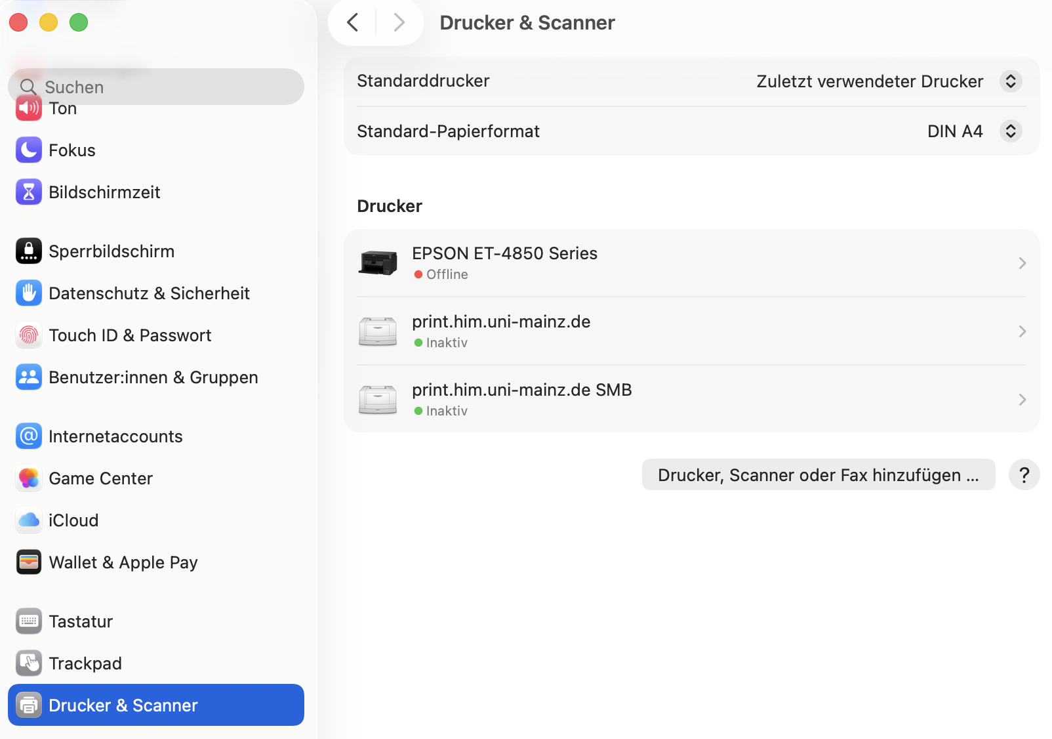Click the Trackpad icon in sidebar

pos(29,664)
